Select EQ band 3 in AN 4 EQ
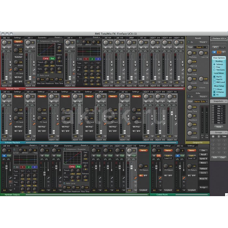 [x=98, y=59]
